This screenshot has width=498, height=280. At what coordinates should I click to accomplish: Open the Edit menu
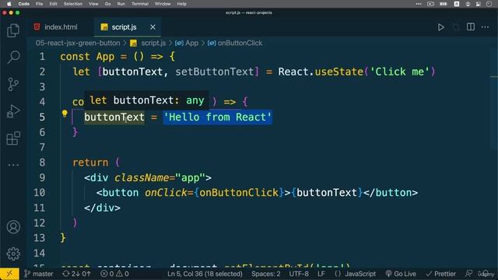click(x=54, y=4)
